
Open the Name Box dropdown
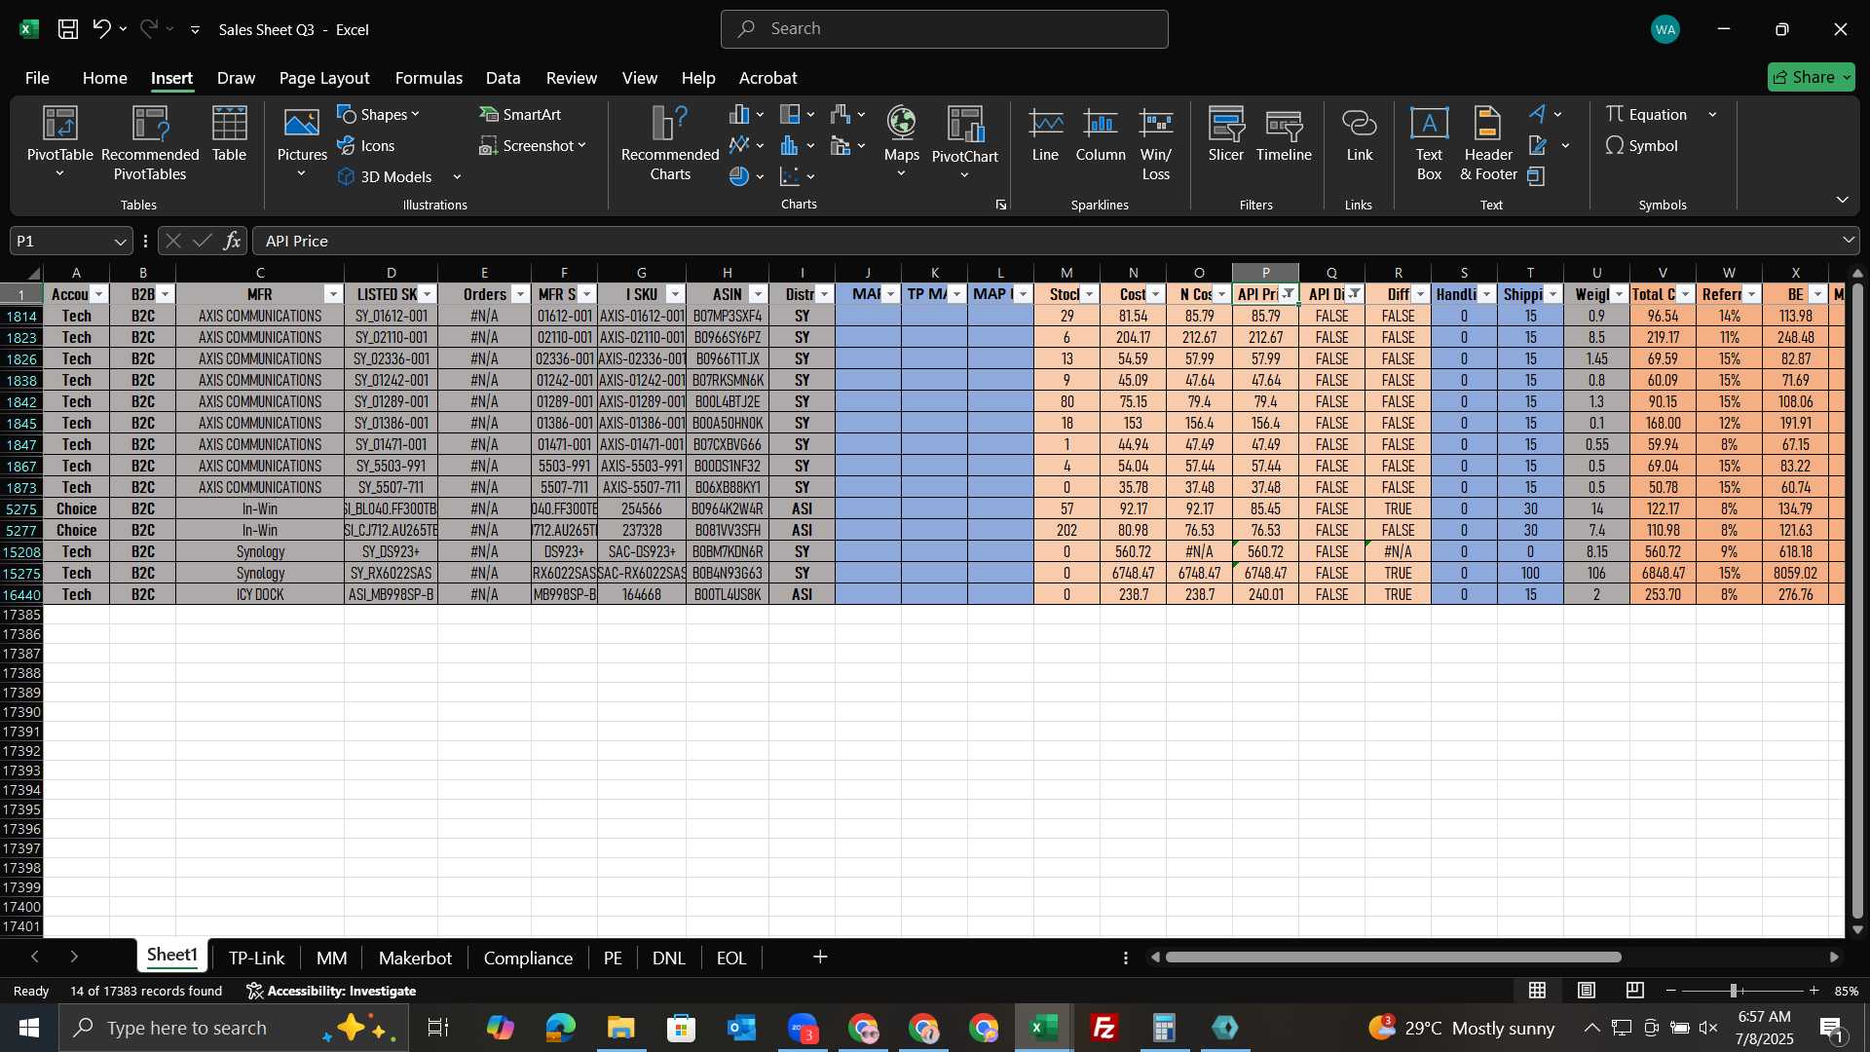[x=120, y=241]
